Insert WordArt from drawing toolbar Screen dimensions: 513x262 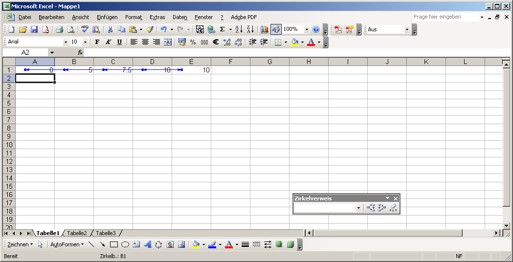pyautogui.click(x=148, y=244)
